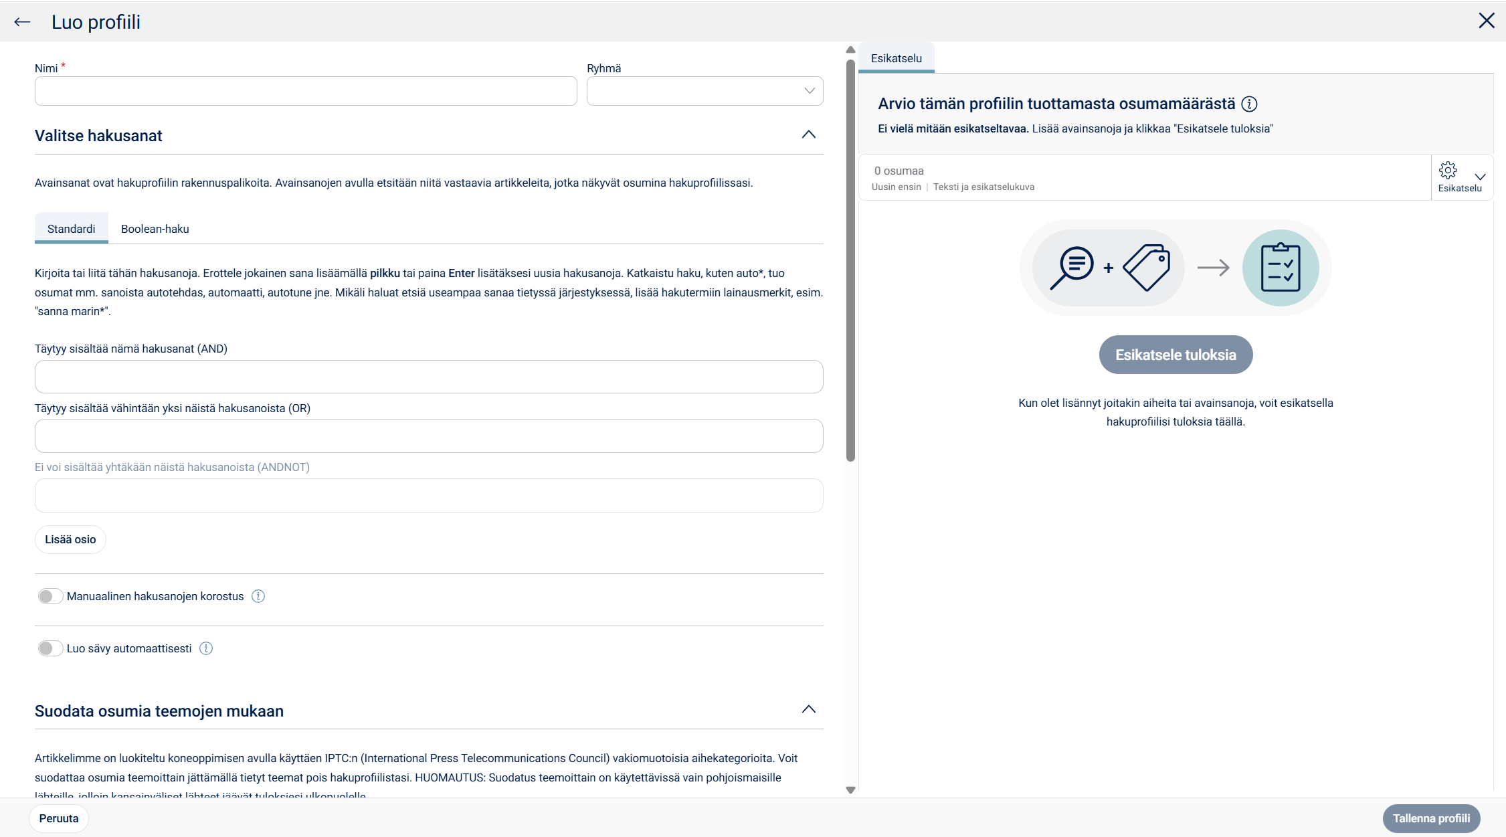Click info icon next to osumamäärästä heading
Screen dimensions: 1506x837
(x=1249, y=104)
